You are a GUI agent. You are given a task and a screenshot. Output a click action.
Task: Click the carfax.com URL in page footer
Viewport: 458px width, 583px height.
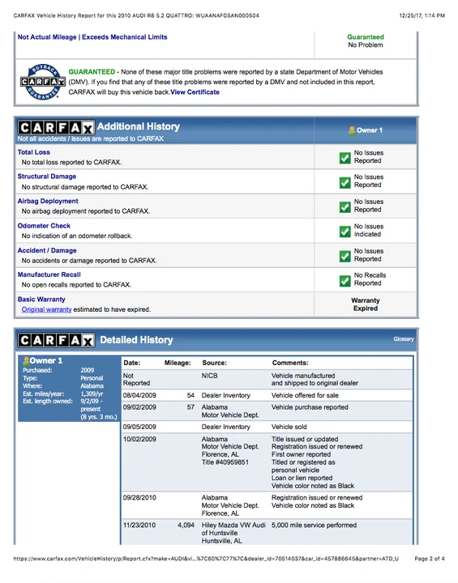[x=206, y=559]
